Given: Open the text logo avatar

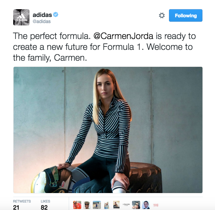Looking at the screenshot, I should [126, 205].
